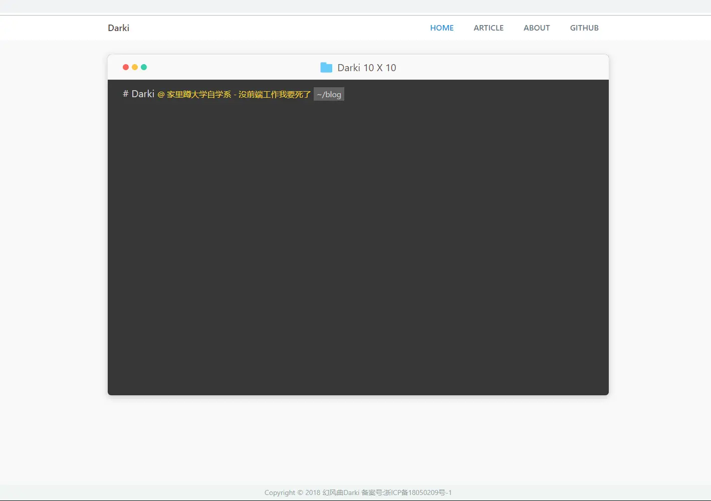Click the "Copyright © 2018" footer text
Image resolution: width=711 pixels, height=501 pixels.
click(292, 492)
